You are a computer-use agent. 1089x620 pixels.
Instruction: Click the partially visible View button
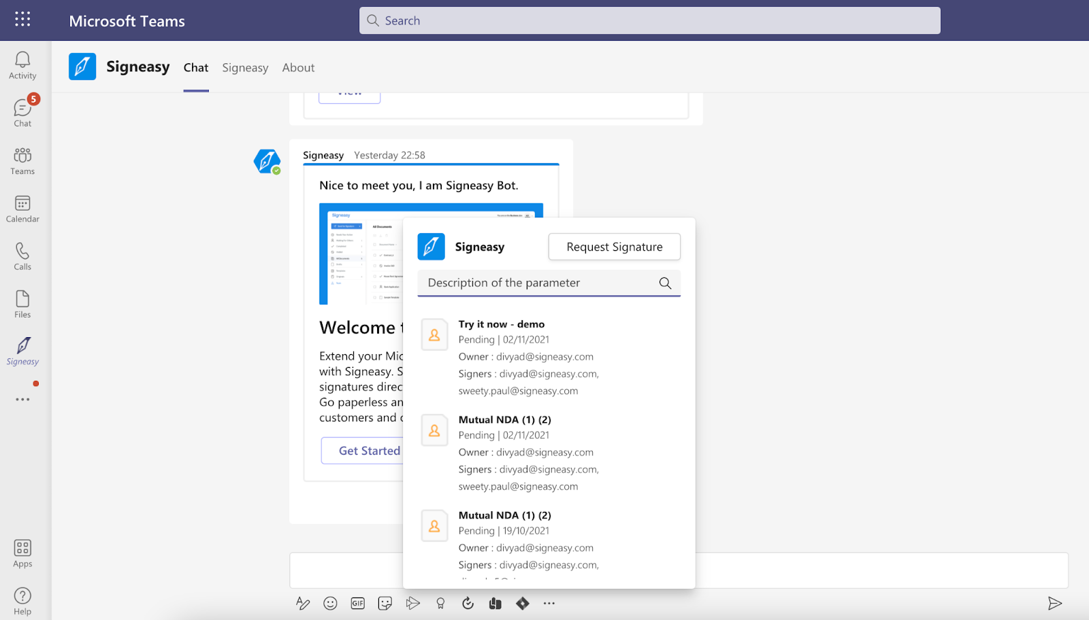click(349, 97)
